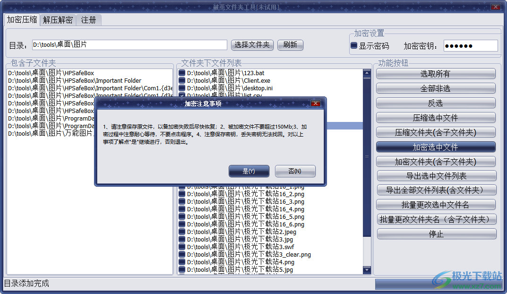
Task: Click the 停止 button
Action: point(436,234)
